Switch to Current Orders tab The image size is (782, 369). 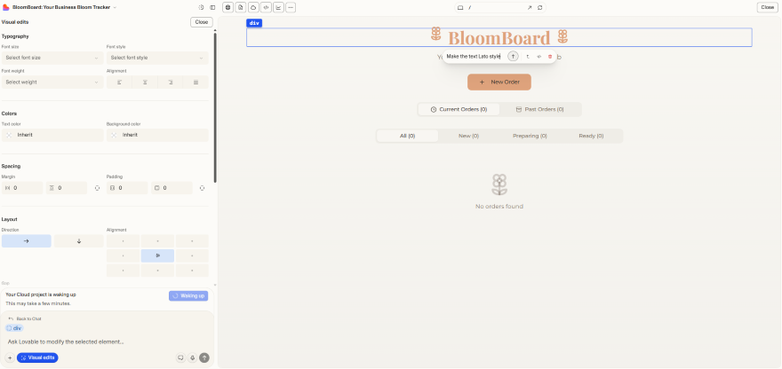coord(459,109)
